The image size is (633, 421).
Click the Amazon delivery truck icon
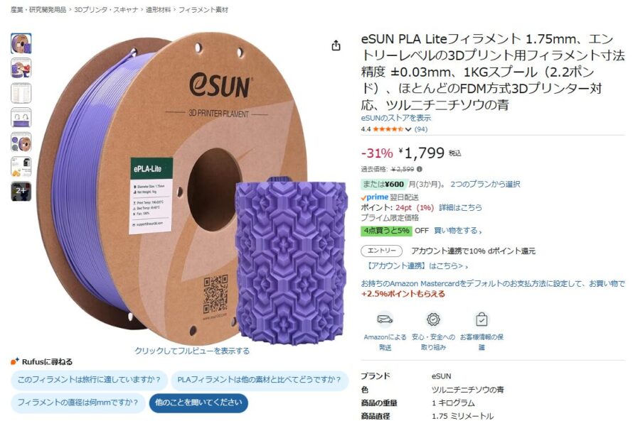click(x=385, y=319)
